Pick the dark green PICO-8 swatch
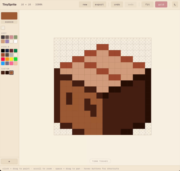180x171 pixels. pos(15,51)
